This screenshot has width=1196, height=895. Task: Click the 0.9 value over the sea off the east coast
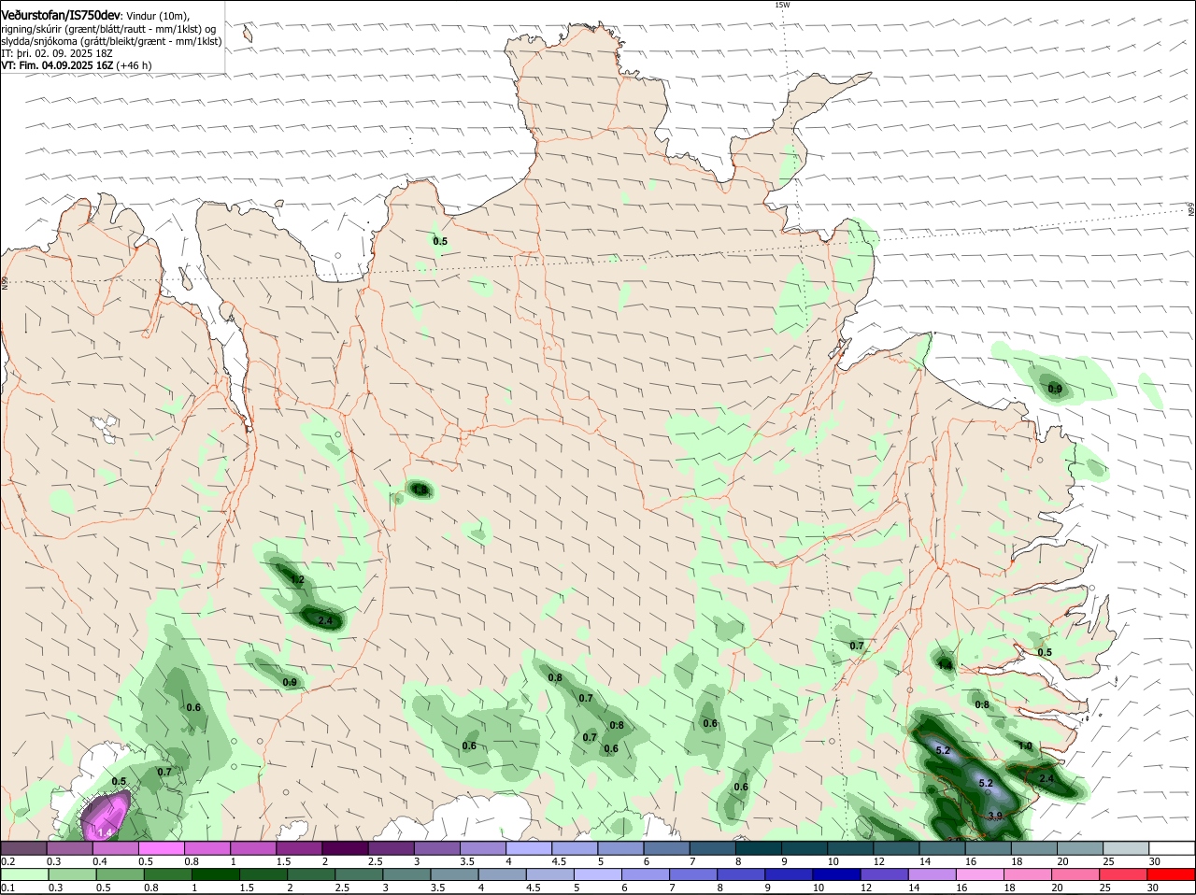(1055, 389)
